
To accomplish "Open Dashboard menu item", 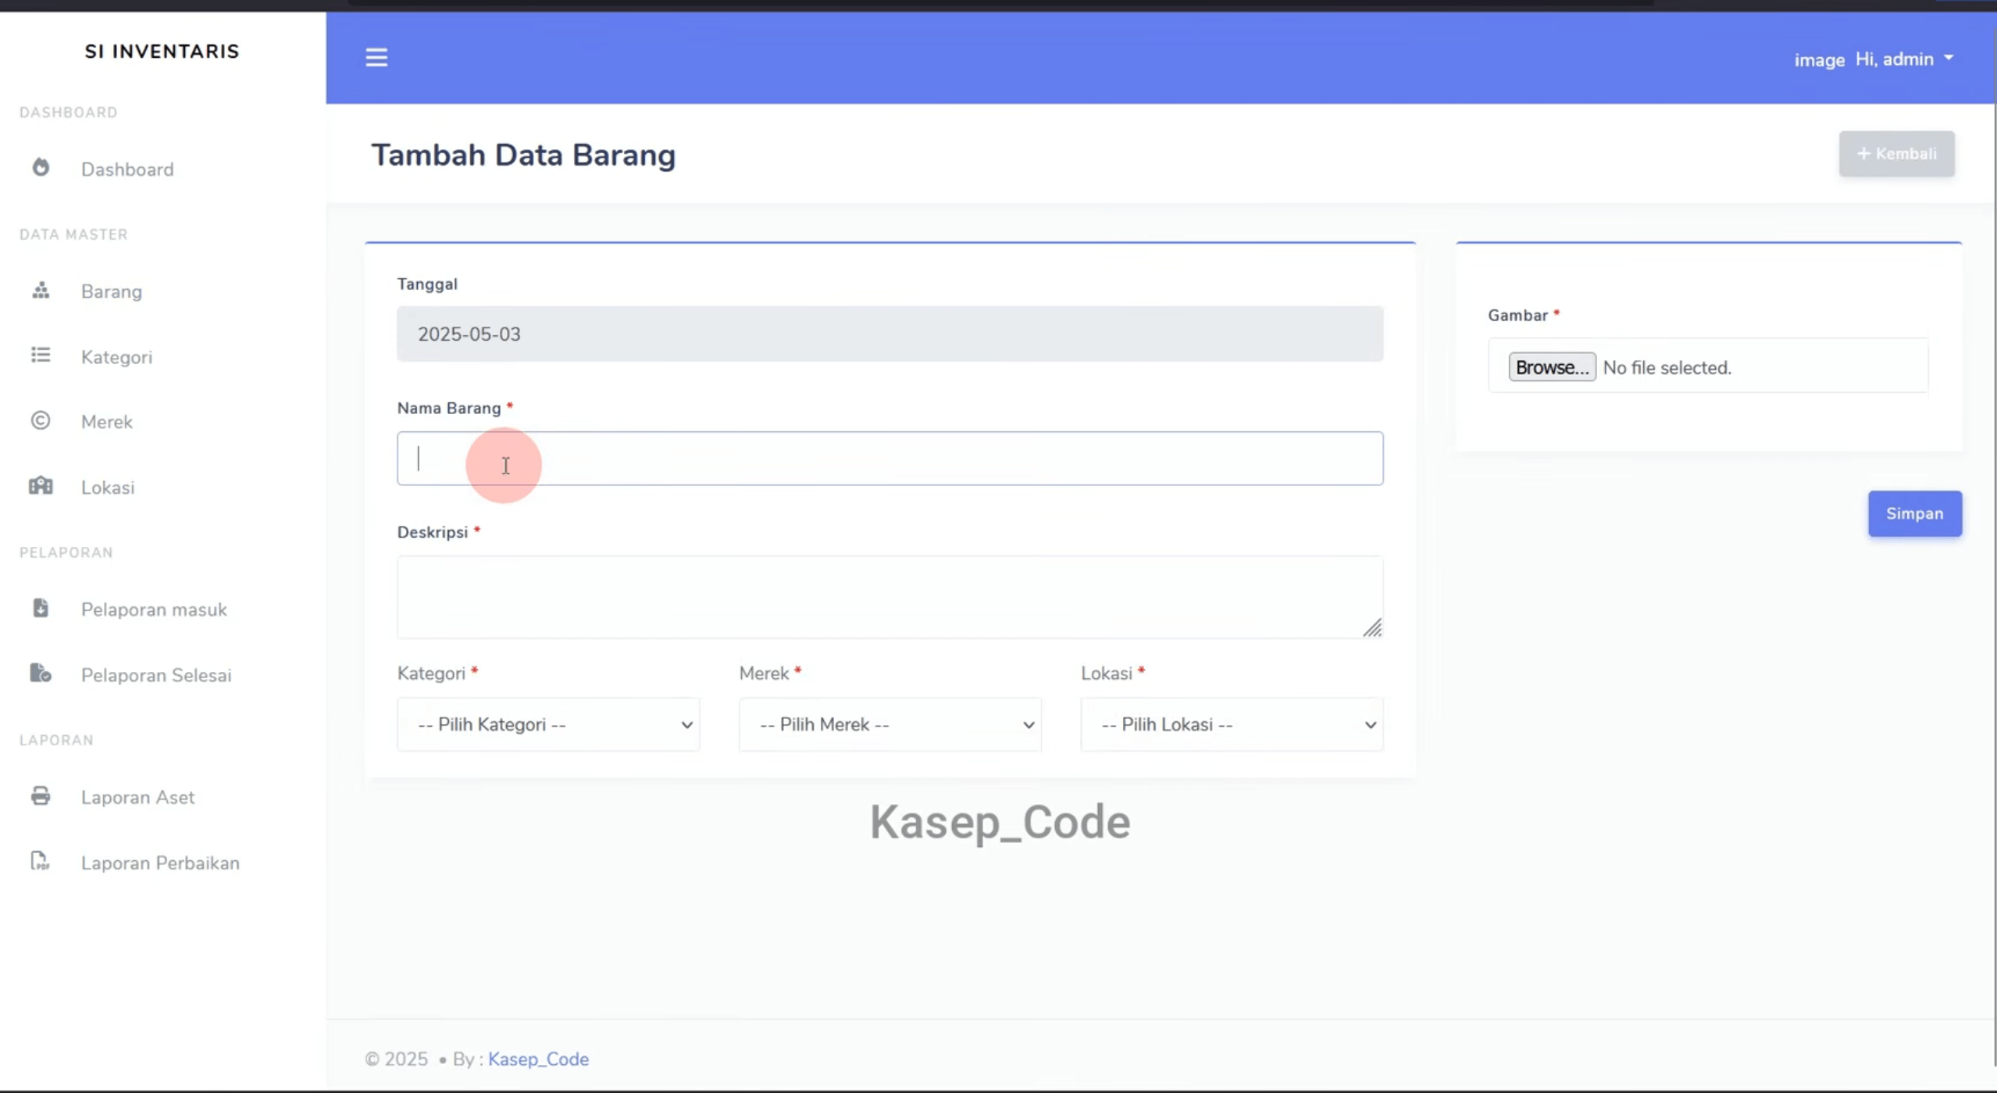I will 127,170.
